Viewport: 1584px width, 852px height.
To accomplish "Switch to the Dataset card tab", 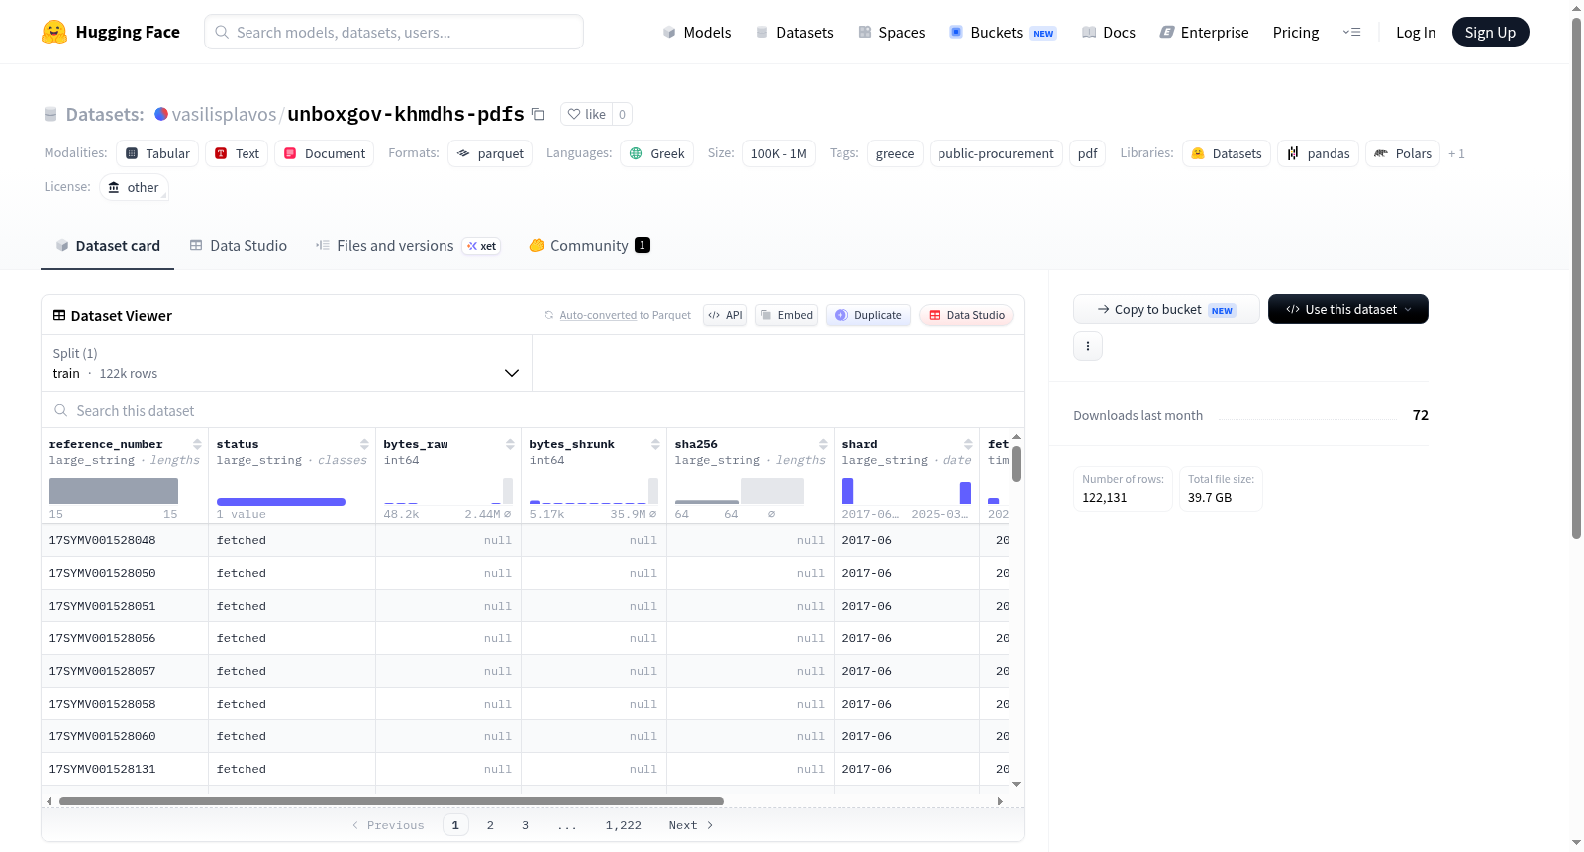I will click(x=108, y=245).
